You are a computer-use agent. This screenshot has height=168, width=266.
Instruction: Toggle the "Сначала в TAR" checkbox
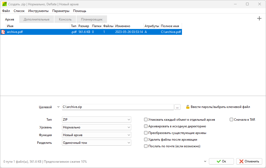(x=232, y=120)
